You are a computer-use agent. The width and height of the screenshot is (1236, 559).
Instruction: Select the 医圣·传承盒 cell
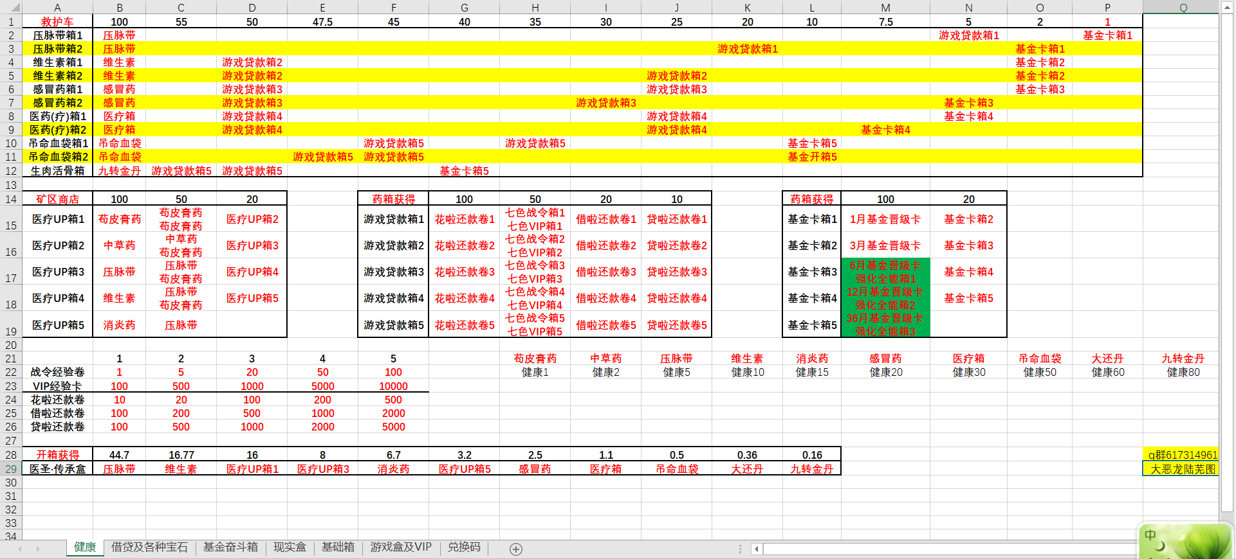coord(57,469)
